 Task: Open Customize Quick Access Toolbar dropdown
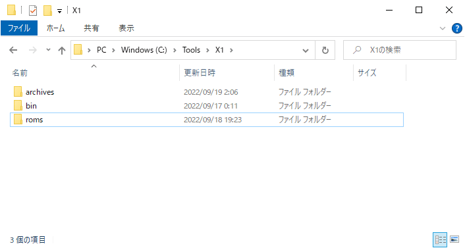[x=60, y=11]
